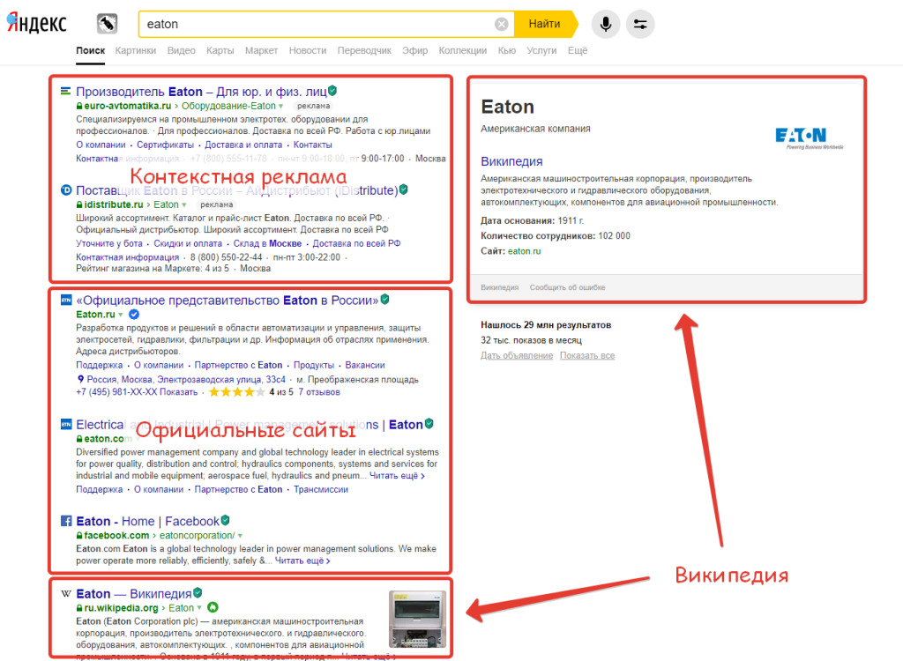Image resolution: width=903 pixels, height=661 pixels.
Task: Open the Yandex logo home link
Action: 36,23
